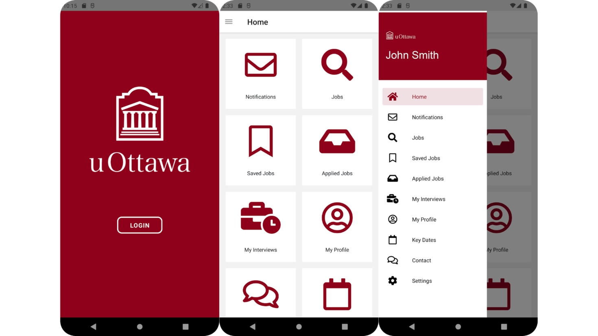Select Saved Jobs in the drawer
This screenshot has width=598, height=336.
click(426, 158)
